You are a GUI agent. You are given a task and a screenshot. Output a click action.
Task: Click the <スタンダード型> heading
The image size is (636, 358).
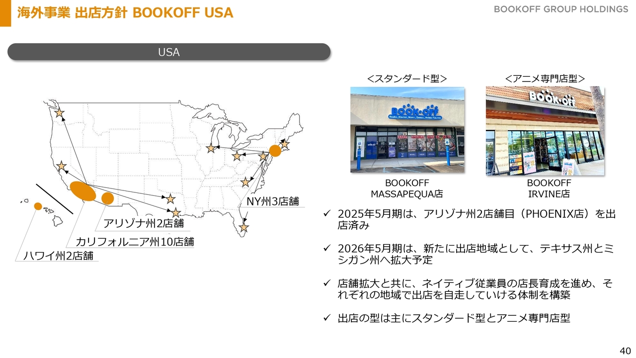pos(407,79)
